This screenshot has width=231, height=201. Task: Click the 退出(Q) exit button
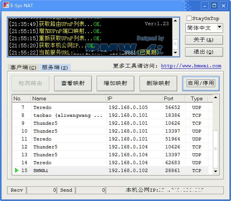204,52
